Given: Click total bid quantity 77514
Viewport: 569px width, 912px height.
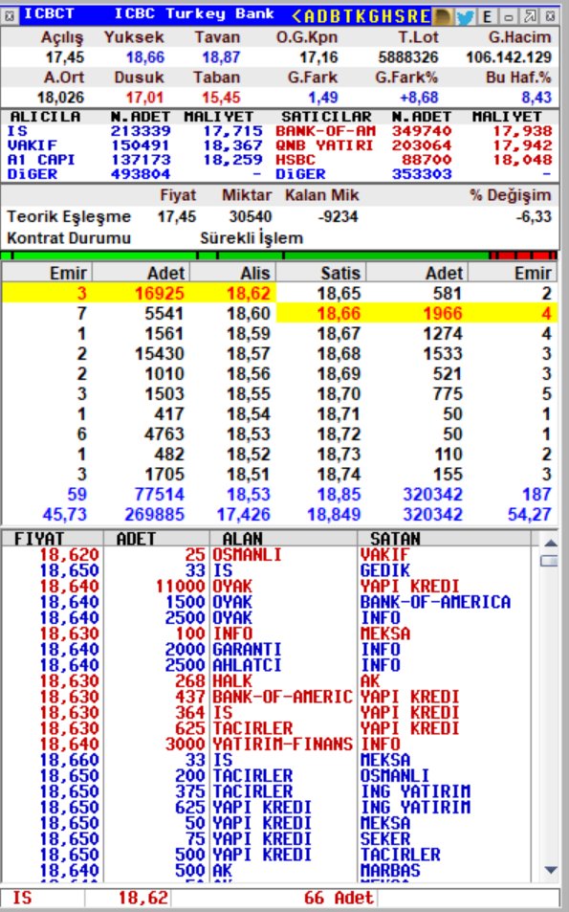Looking at the screenshot, I should [160, 495].
